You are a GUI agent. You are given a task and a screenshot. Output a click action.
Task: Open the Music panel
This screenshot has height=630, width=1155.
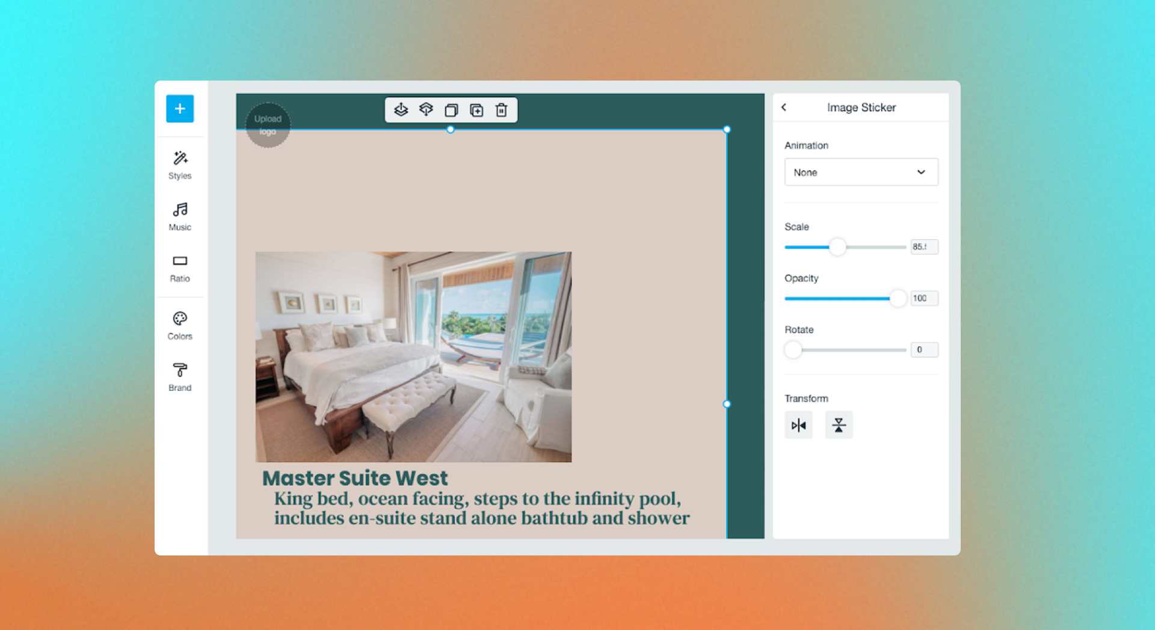180,216
